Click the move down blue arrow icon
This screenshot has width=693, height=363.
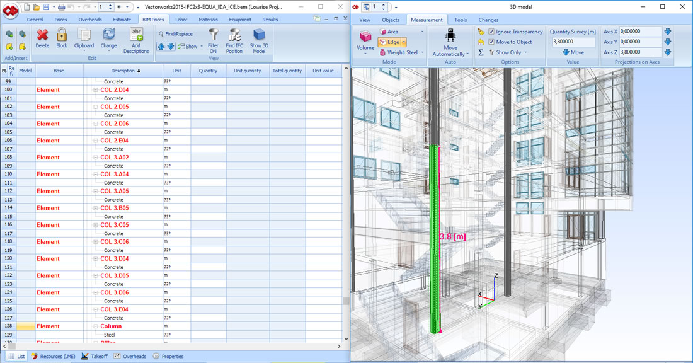point(171,46)
